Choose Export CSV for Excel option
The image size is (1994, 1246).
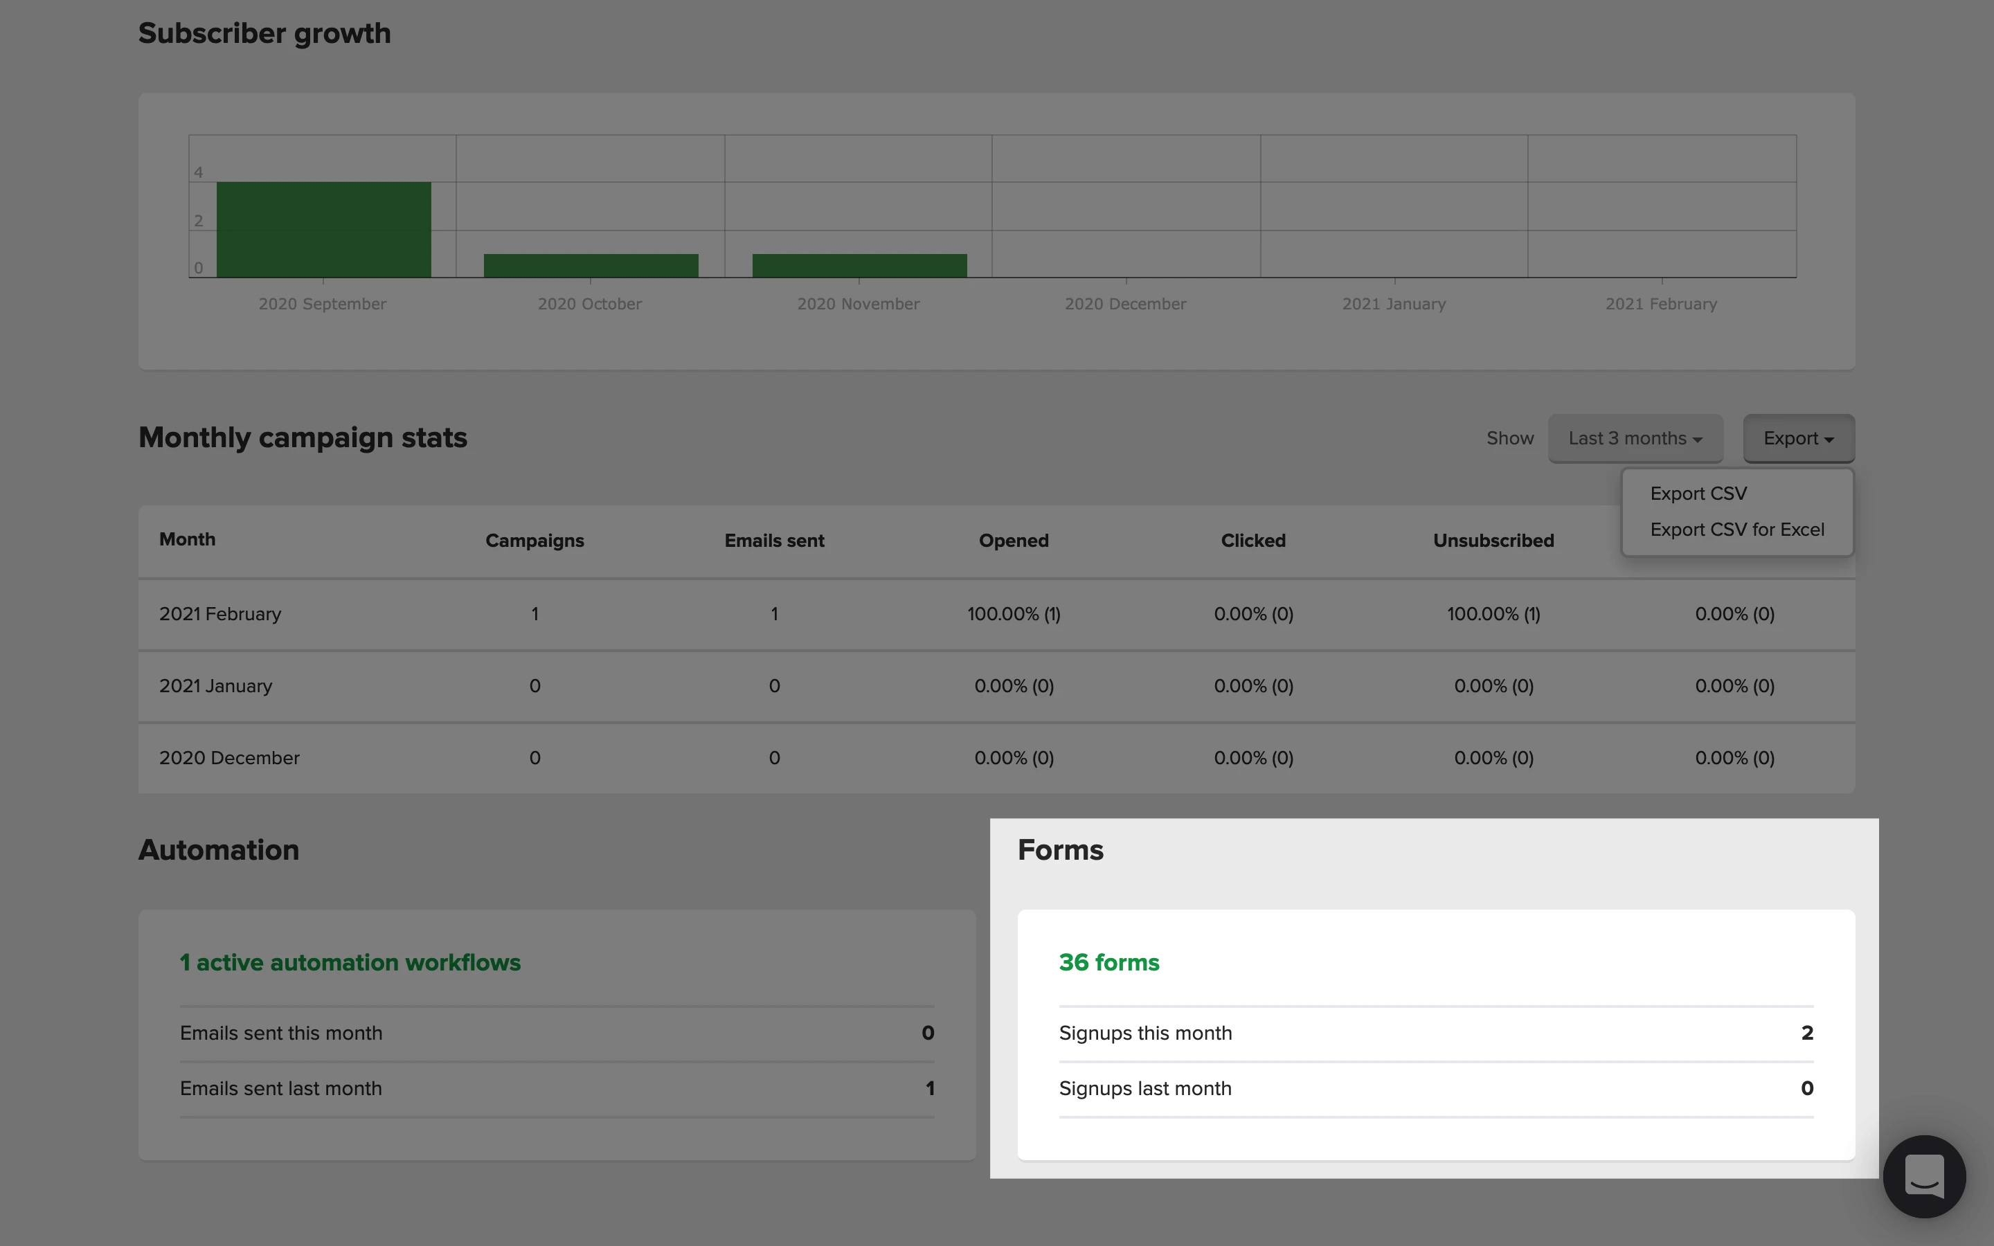point(1736,530)
